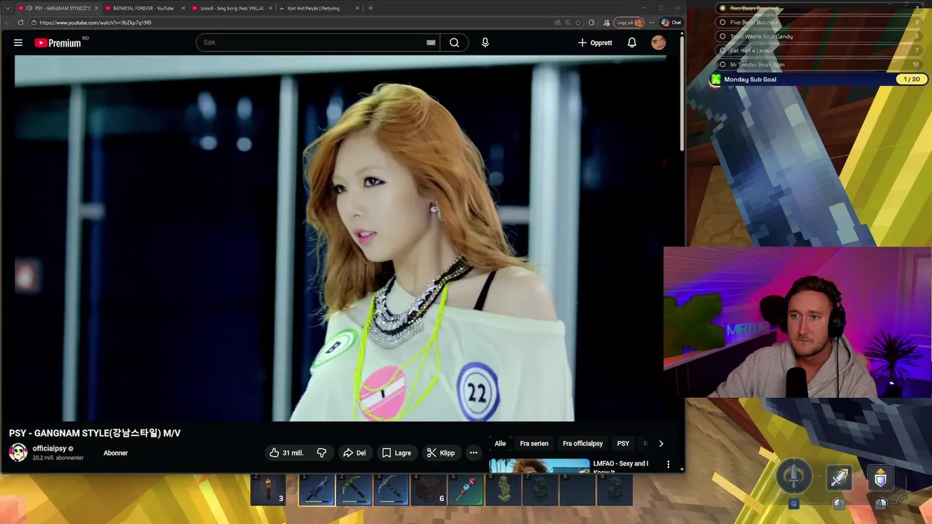Image resolution: width=932 pixels, height=524 pixels.
Task: Click the search magnifier button
Action: [454, 43]
